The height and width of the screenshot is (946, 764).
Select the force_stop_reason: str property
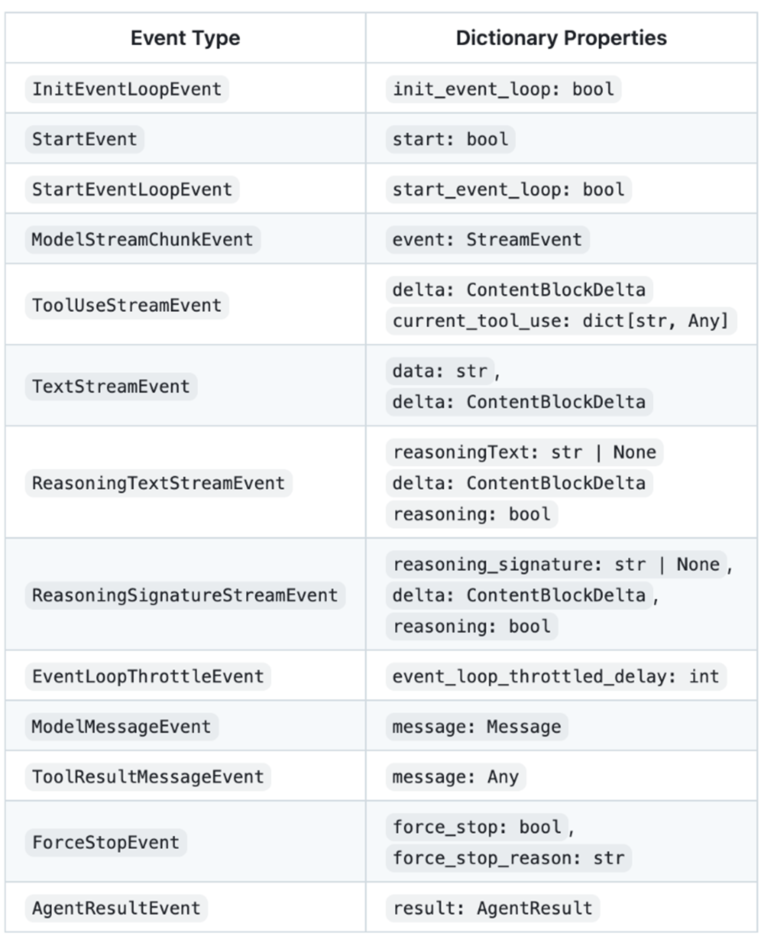tap(508, 858)
